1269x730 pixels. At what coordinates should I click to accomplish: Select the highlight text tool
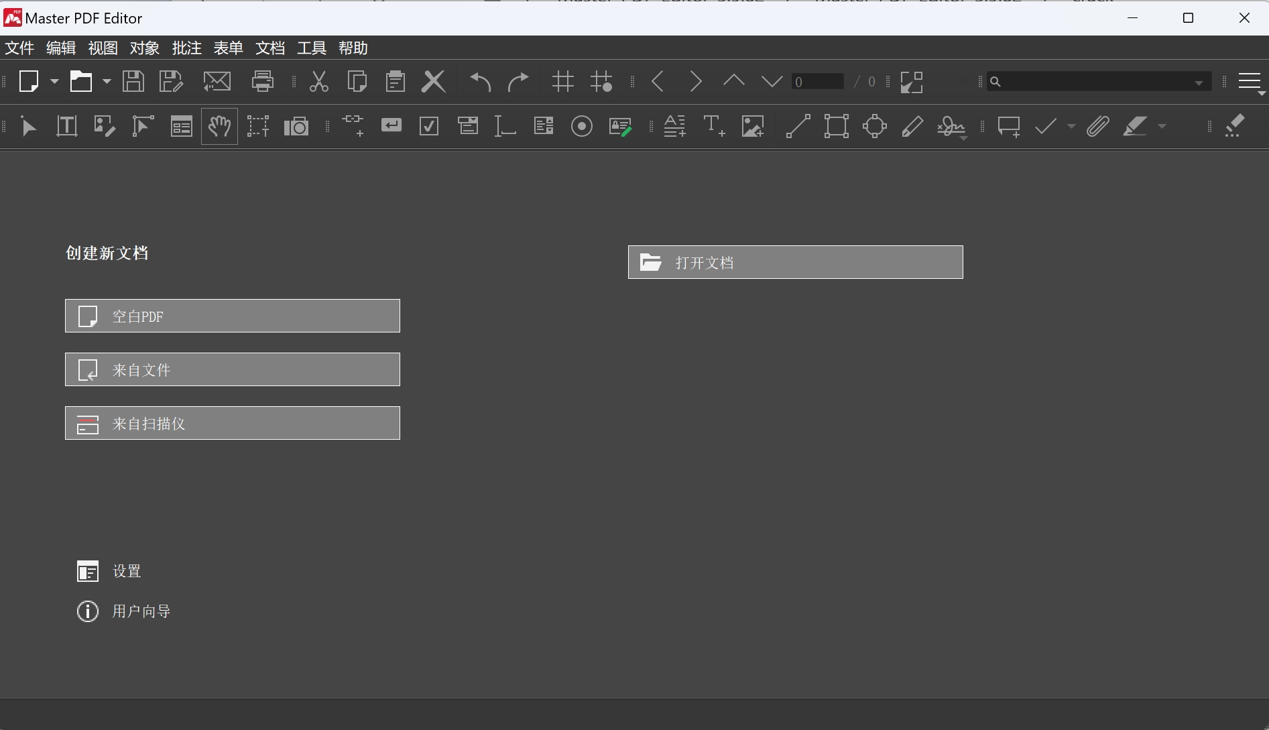(1135, 126)
